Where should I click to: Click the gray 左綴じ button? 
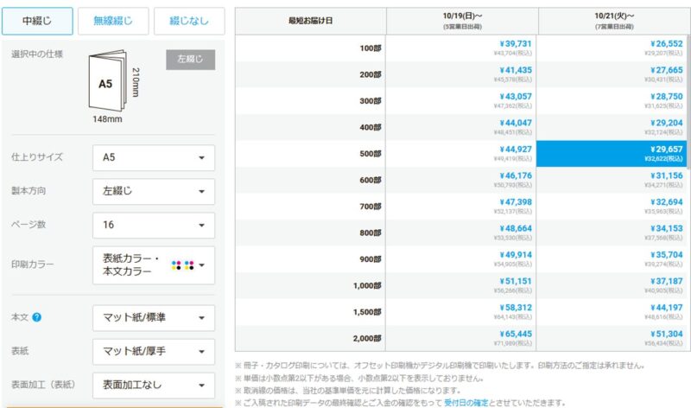pyautogui.click(x=189, y=60)
